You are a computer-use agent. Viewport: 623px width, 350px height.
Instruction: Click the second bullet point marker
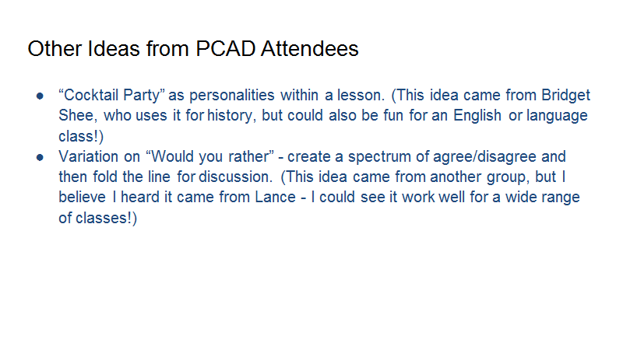(40, 157)
